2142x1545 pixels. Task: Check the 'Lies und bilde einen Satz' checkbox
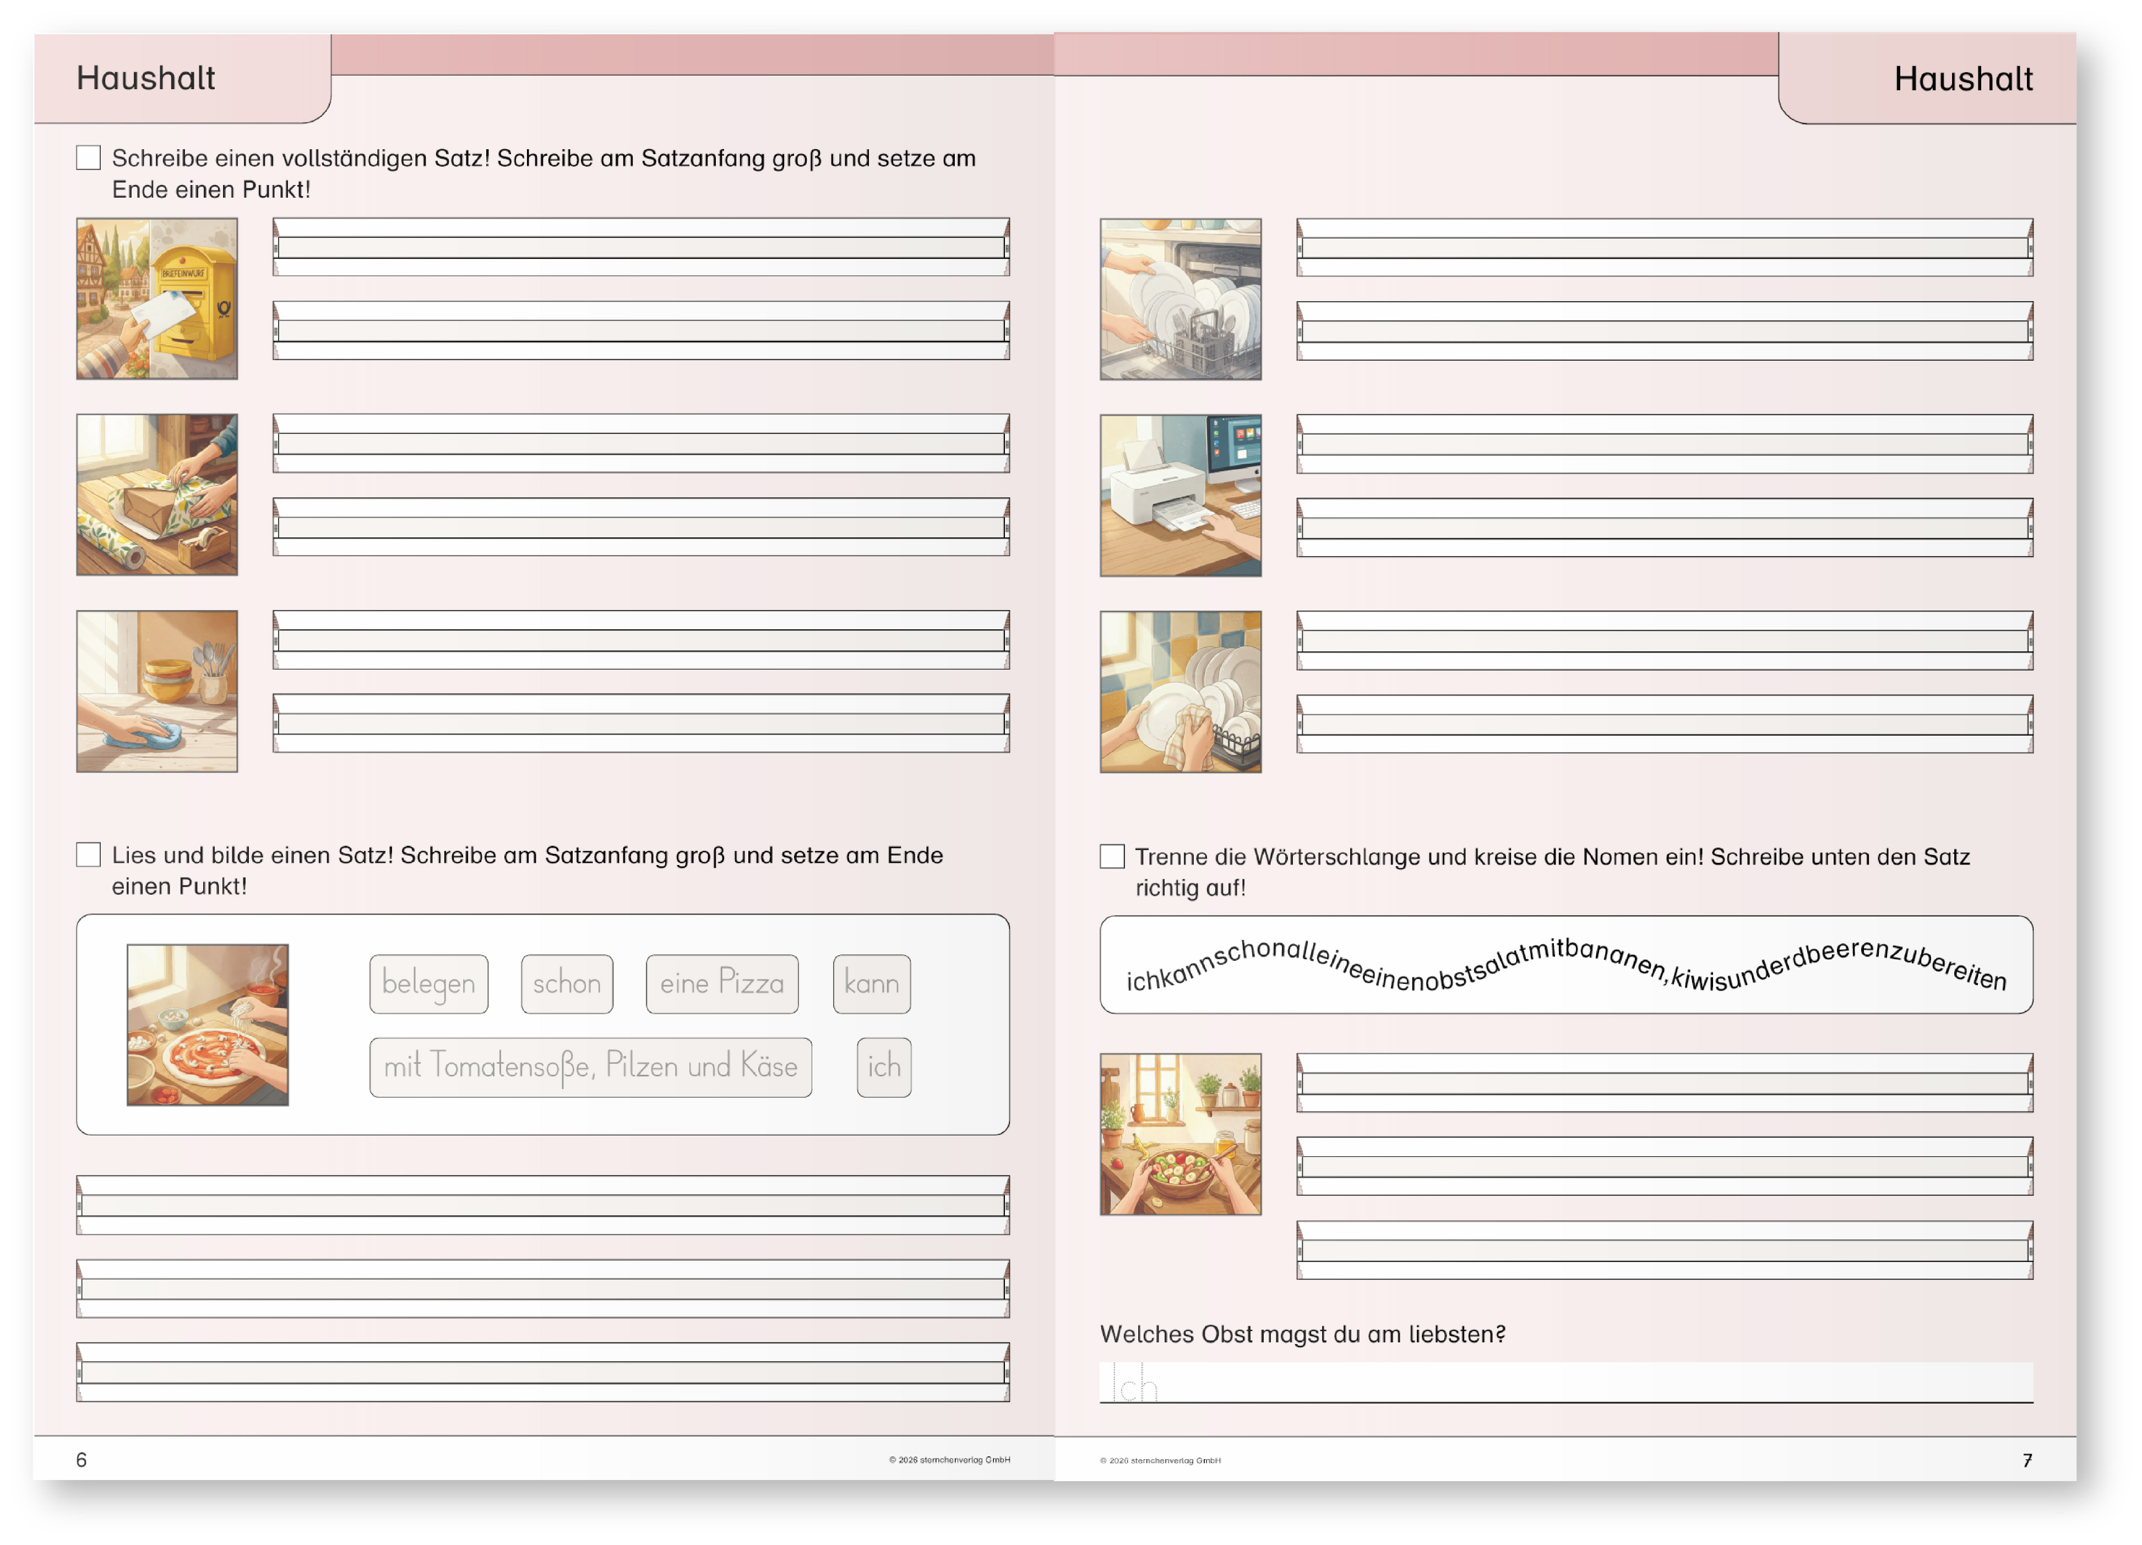tap(89, 855)
